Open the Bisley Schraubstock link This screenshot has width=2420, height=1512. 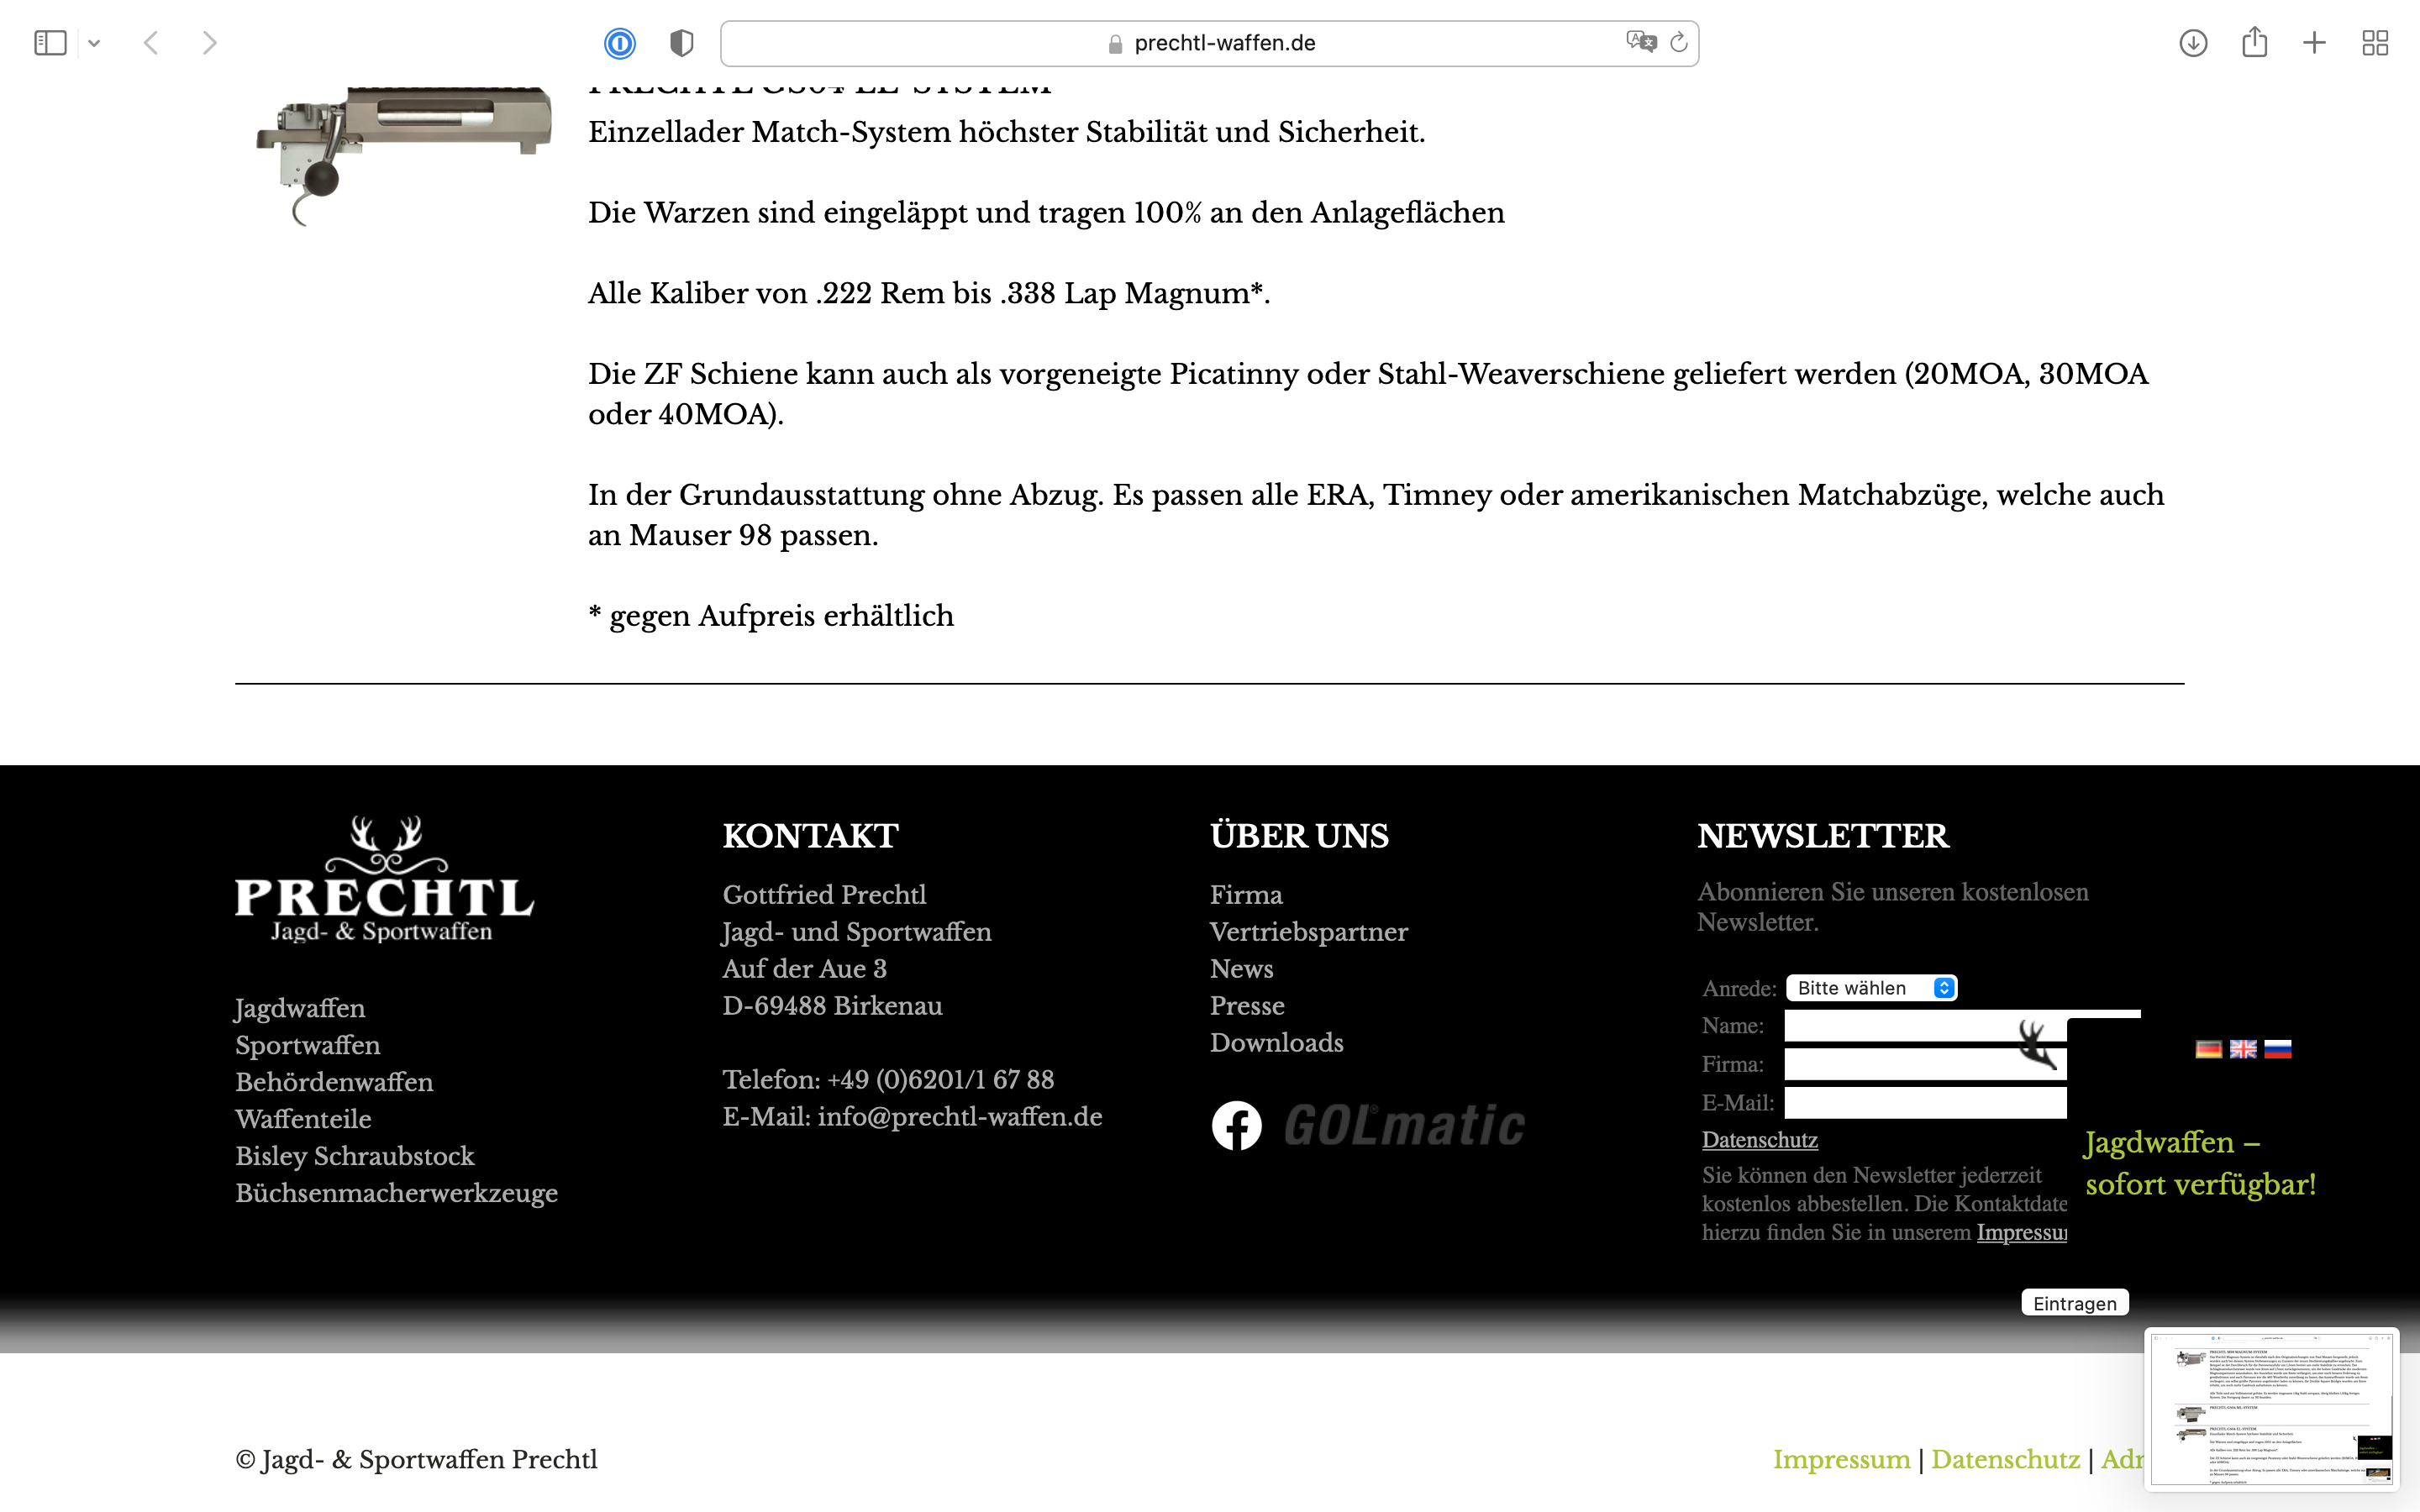tap(355, 1156)
